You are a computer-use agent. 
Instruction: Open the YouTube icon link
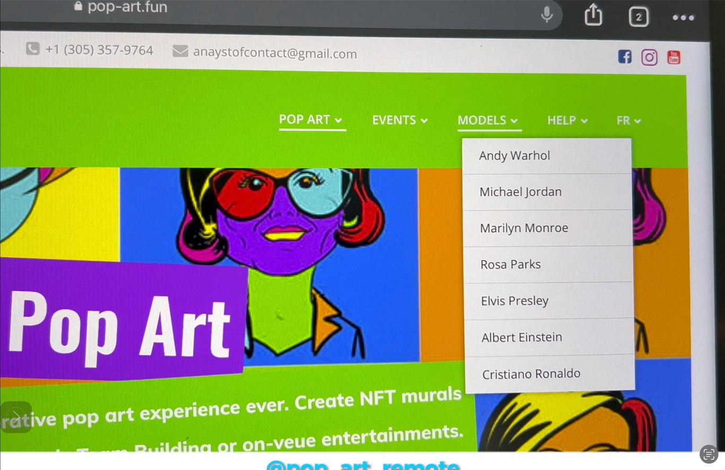[674, 57]
